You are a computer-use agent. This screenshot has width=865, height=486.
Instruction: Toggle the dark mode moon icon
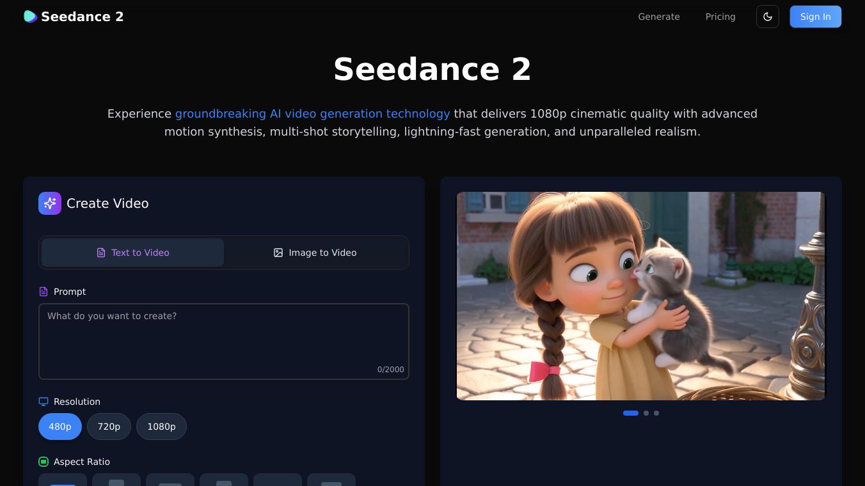(x=767, y=17)
